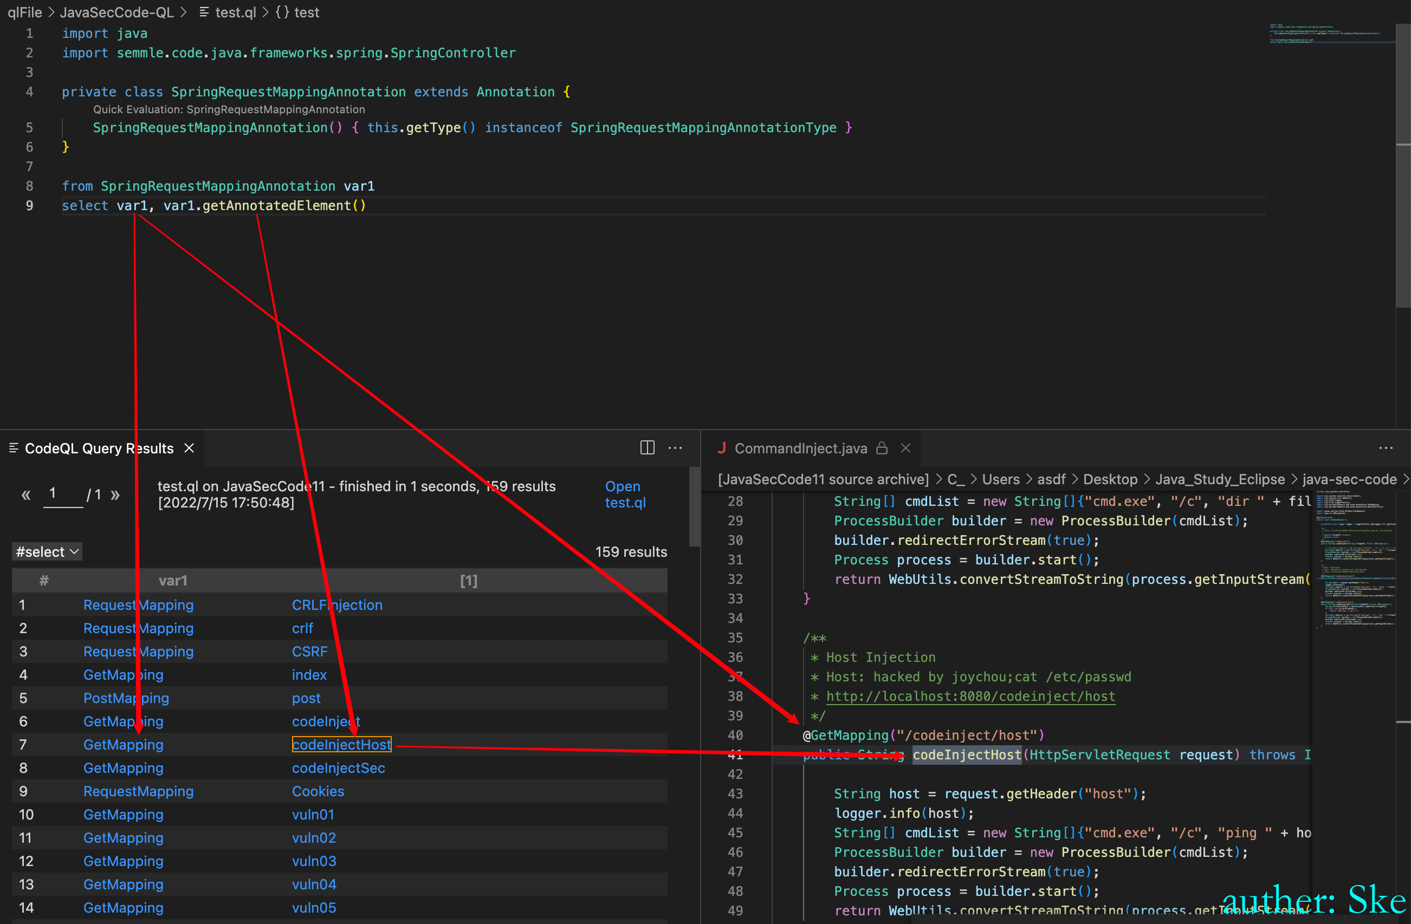Click the results page number field

pyautogui.click(x=62, y=494)
